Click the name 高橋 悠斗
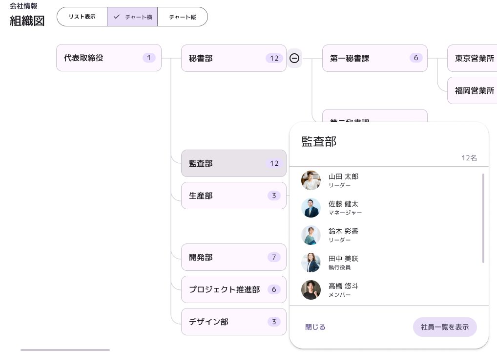497x352 pixels. 343,286
